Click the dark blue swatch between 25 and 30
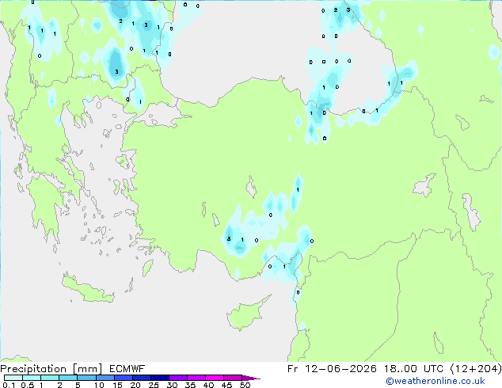502x388 pixels. tap(160, 378)
